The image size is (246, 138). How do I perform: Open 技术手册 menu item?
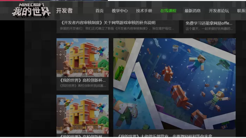(144, 11)
